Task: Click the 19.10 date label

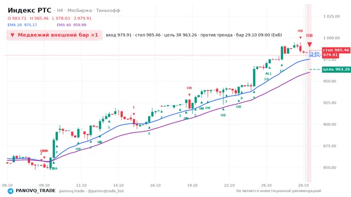Action: tap(193, 186)
